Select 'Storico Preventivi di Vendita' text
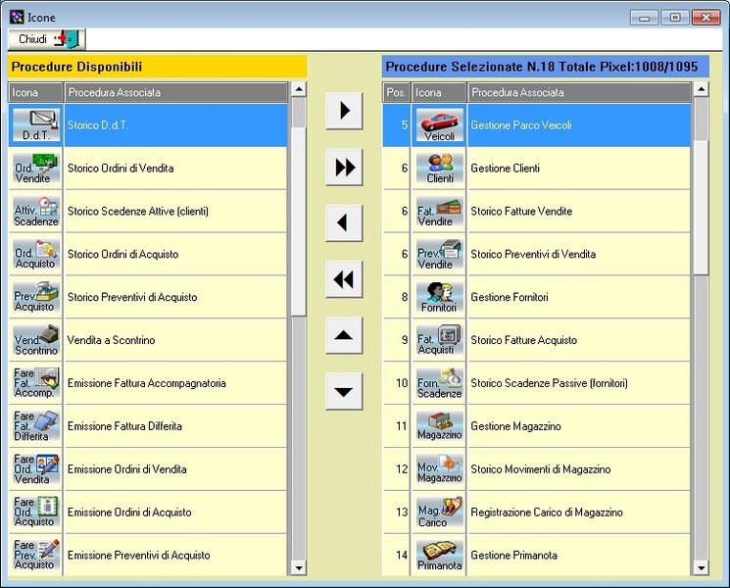730x588 pixels. point(533,254)
